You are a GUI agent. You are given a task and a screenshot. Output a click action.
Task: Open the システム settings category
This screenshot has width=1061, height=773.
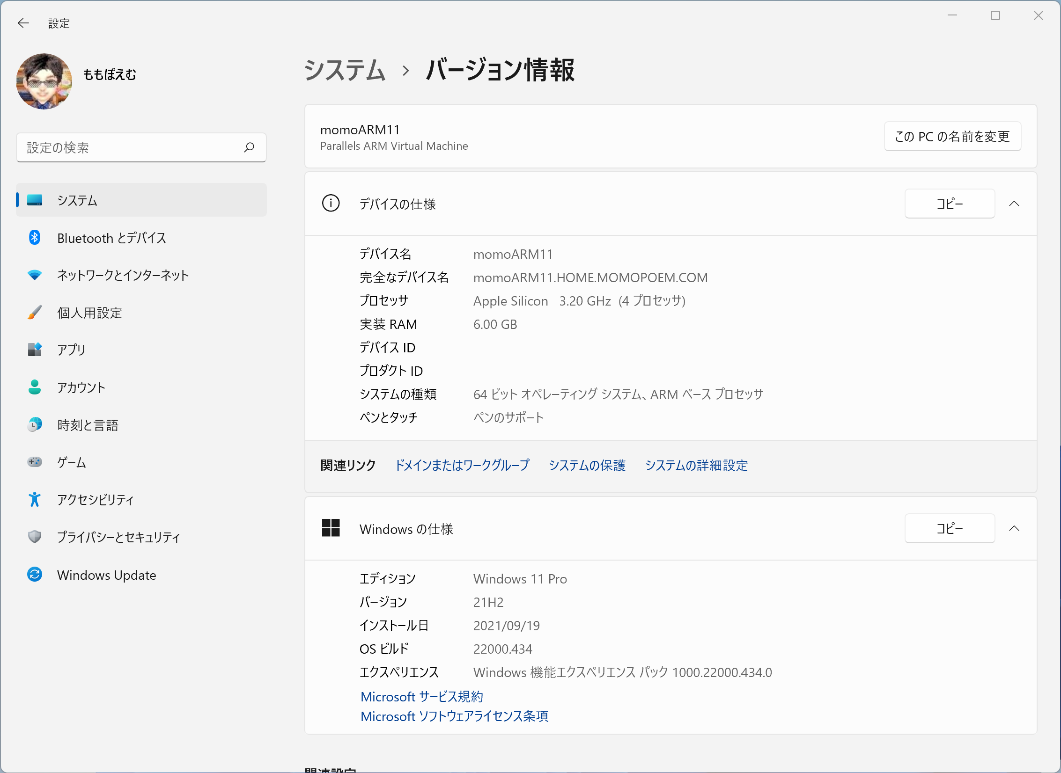pos(141,200)
